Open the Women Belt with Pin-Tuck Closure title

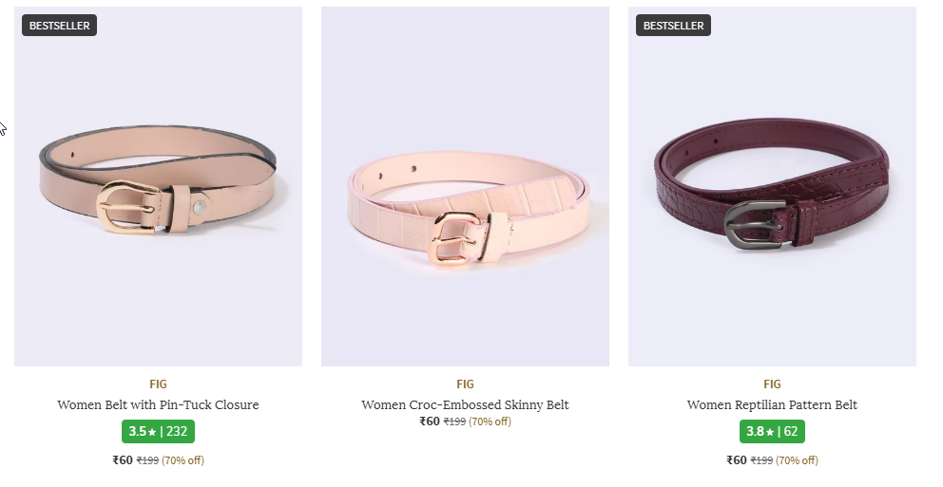pyautogui.click(x=158, y=404)
